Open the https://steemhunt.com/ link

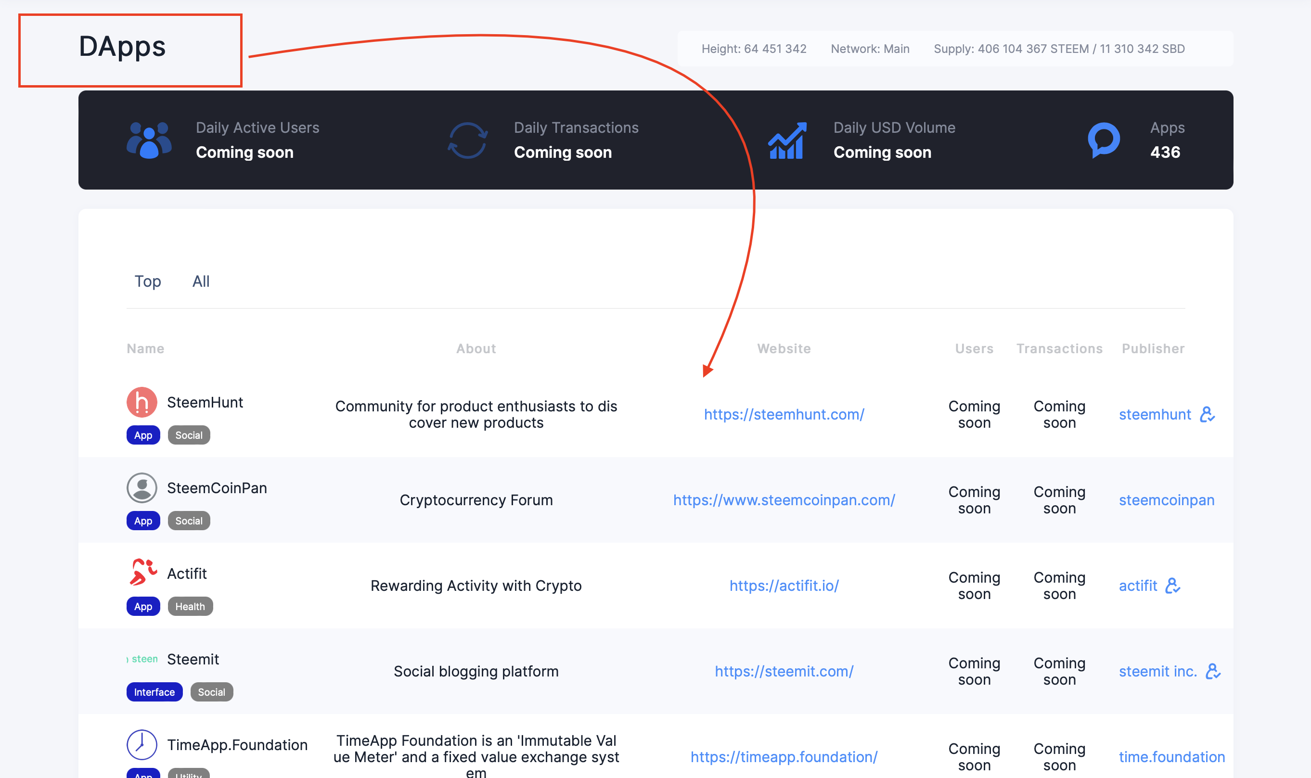click(784, 414)
